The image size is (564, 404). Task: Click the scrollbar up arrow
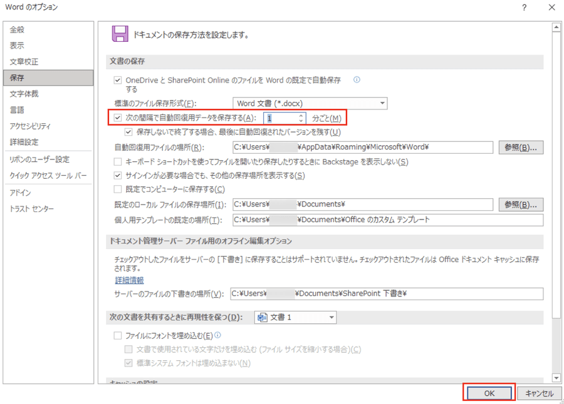pos(556,28)
